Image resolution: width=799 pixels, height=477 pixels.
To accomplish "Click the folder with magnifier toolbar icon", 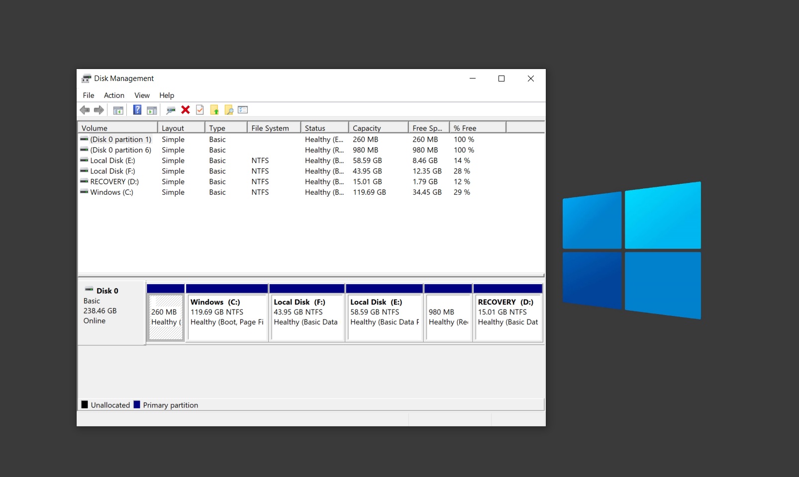I will tap(229, 110).
